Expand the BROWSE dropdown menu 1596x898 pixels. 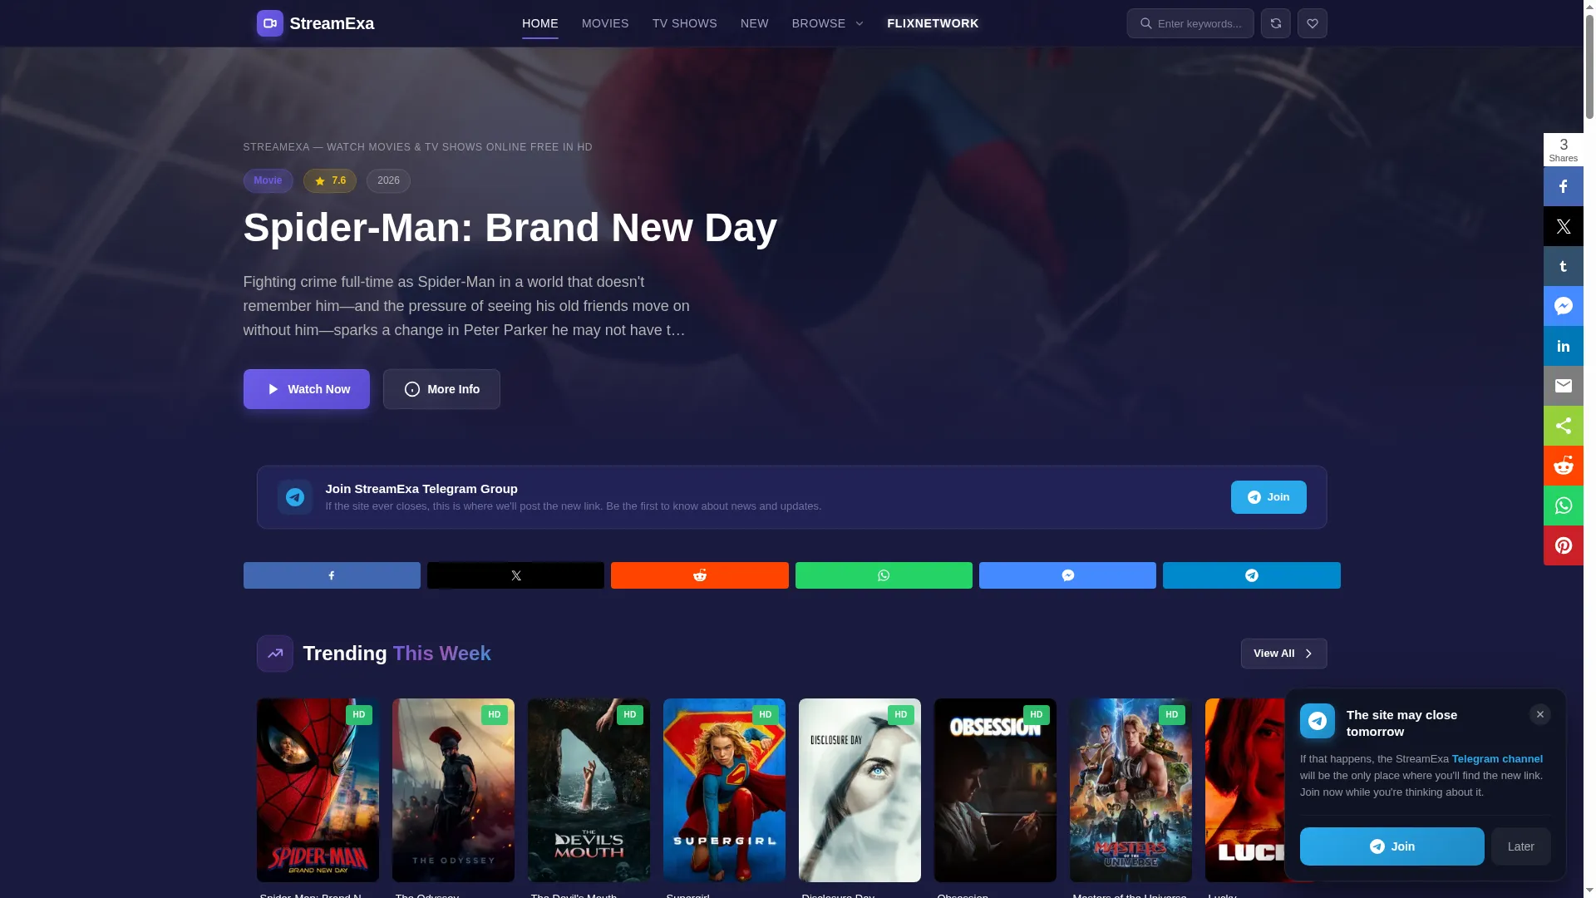point(828,23)
